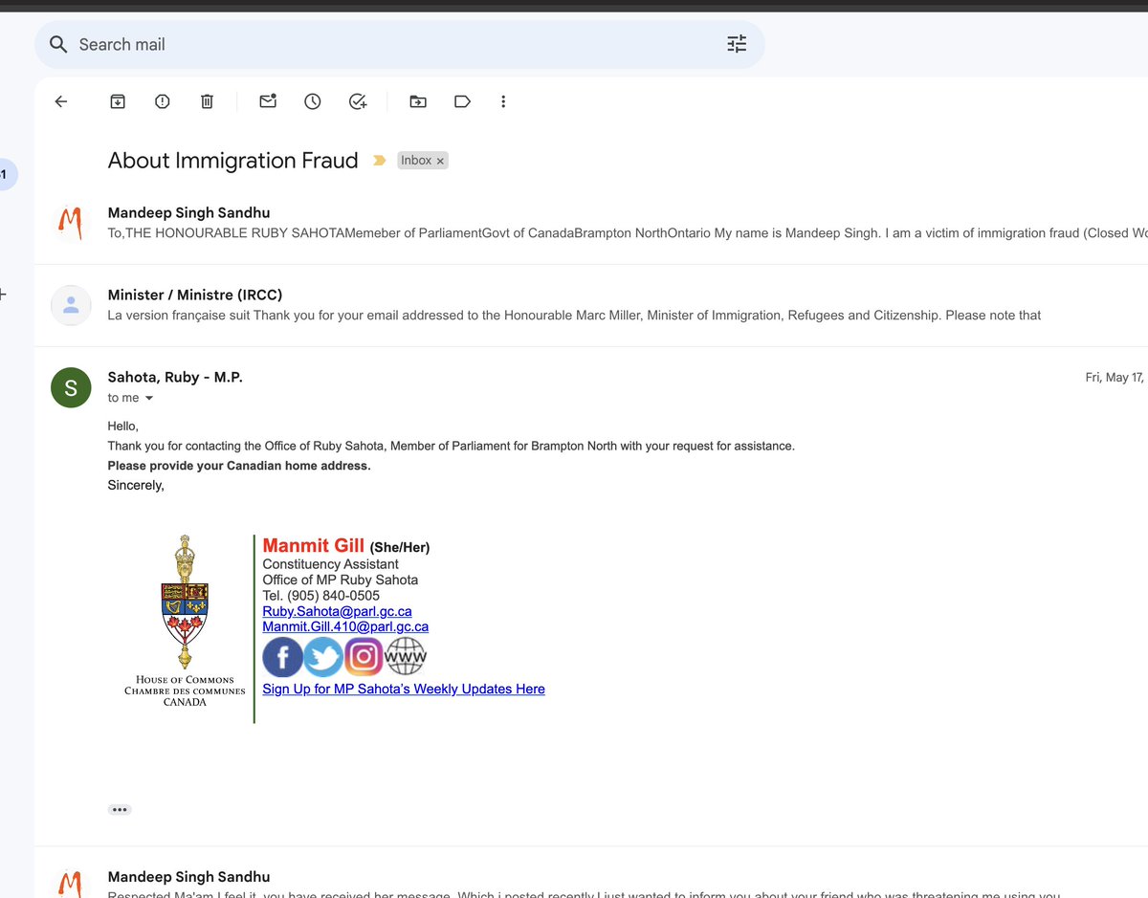Show search options filter icon
The height and width of the screenshot is (898, 1148).
[x=737, y=44]
